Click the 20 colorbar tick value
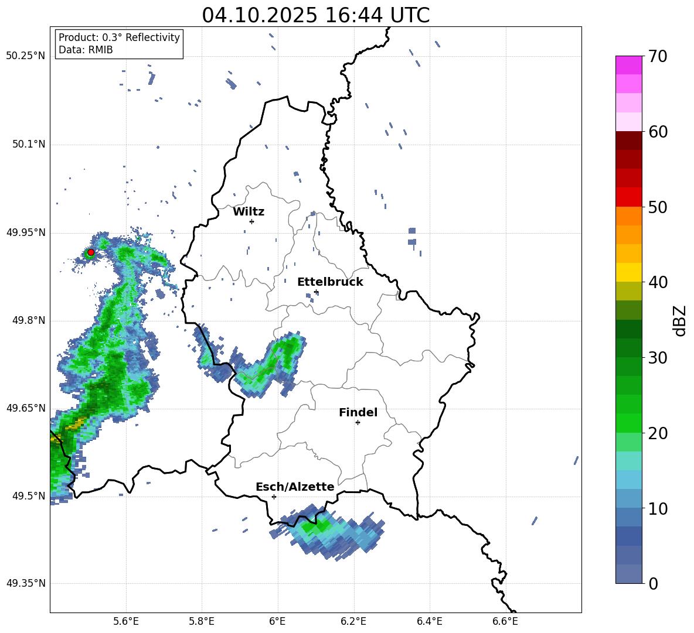The height and width of the screenshot is (633, 694). pyautogui.click(x=658, y=433)
